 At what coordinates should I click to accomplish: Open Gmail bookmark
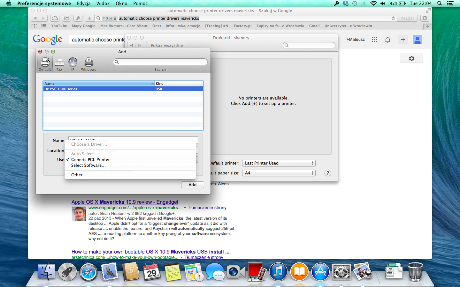click(314, 26)
